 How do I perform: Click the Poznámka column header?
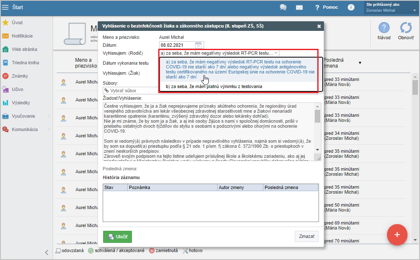(172, 187)
